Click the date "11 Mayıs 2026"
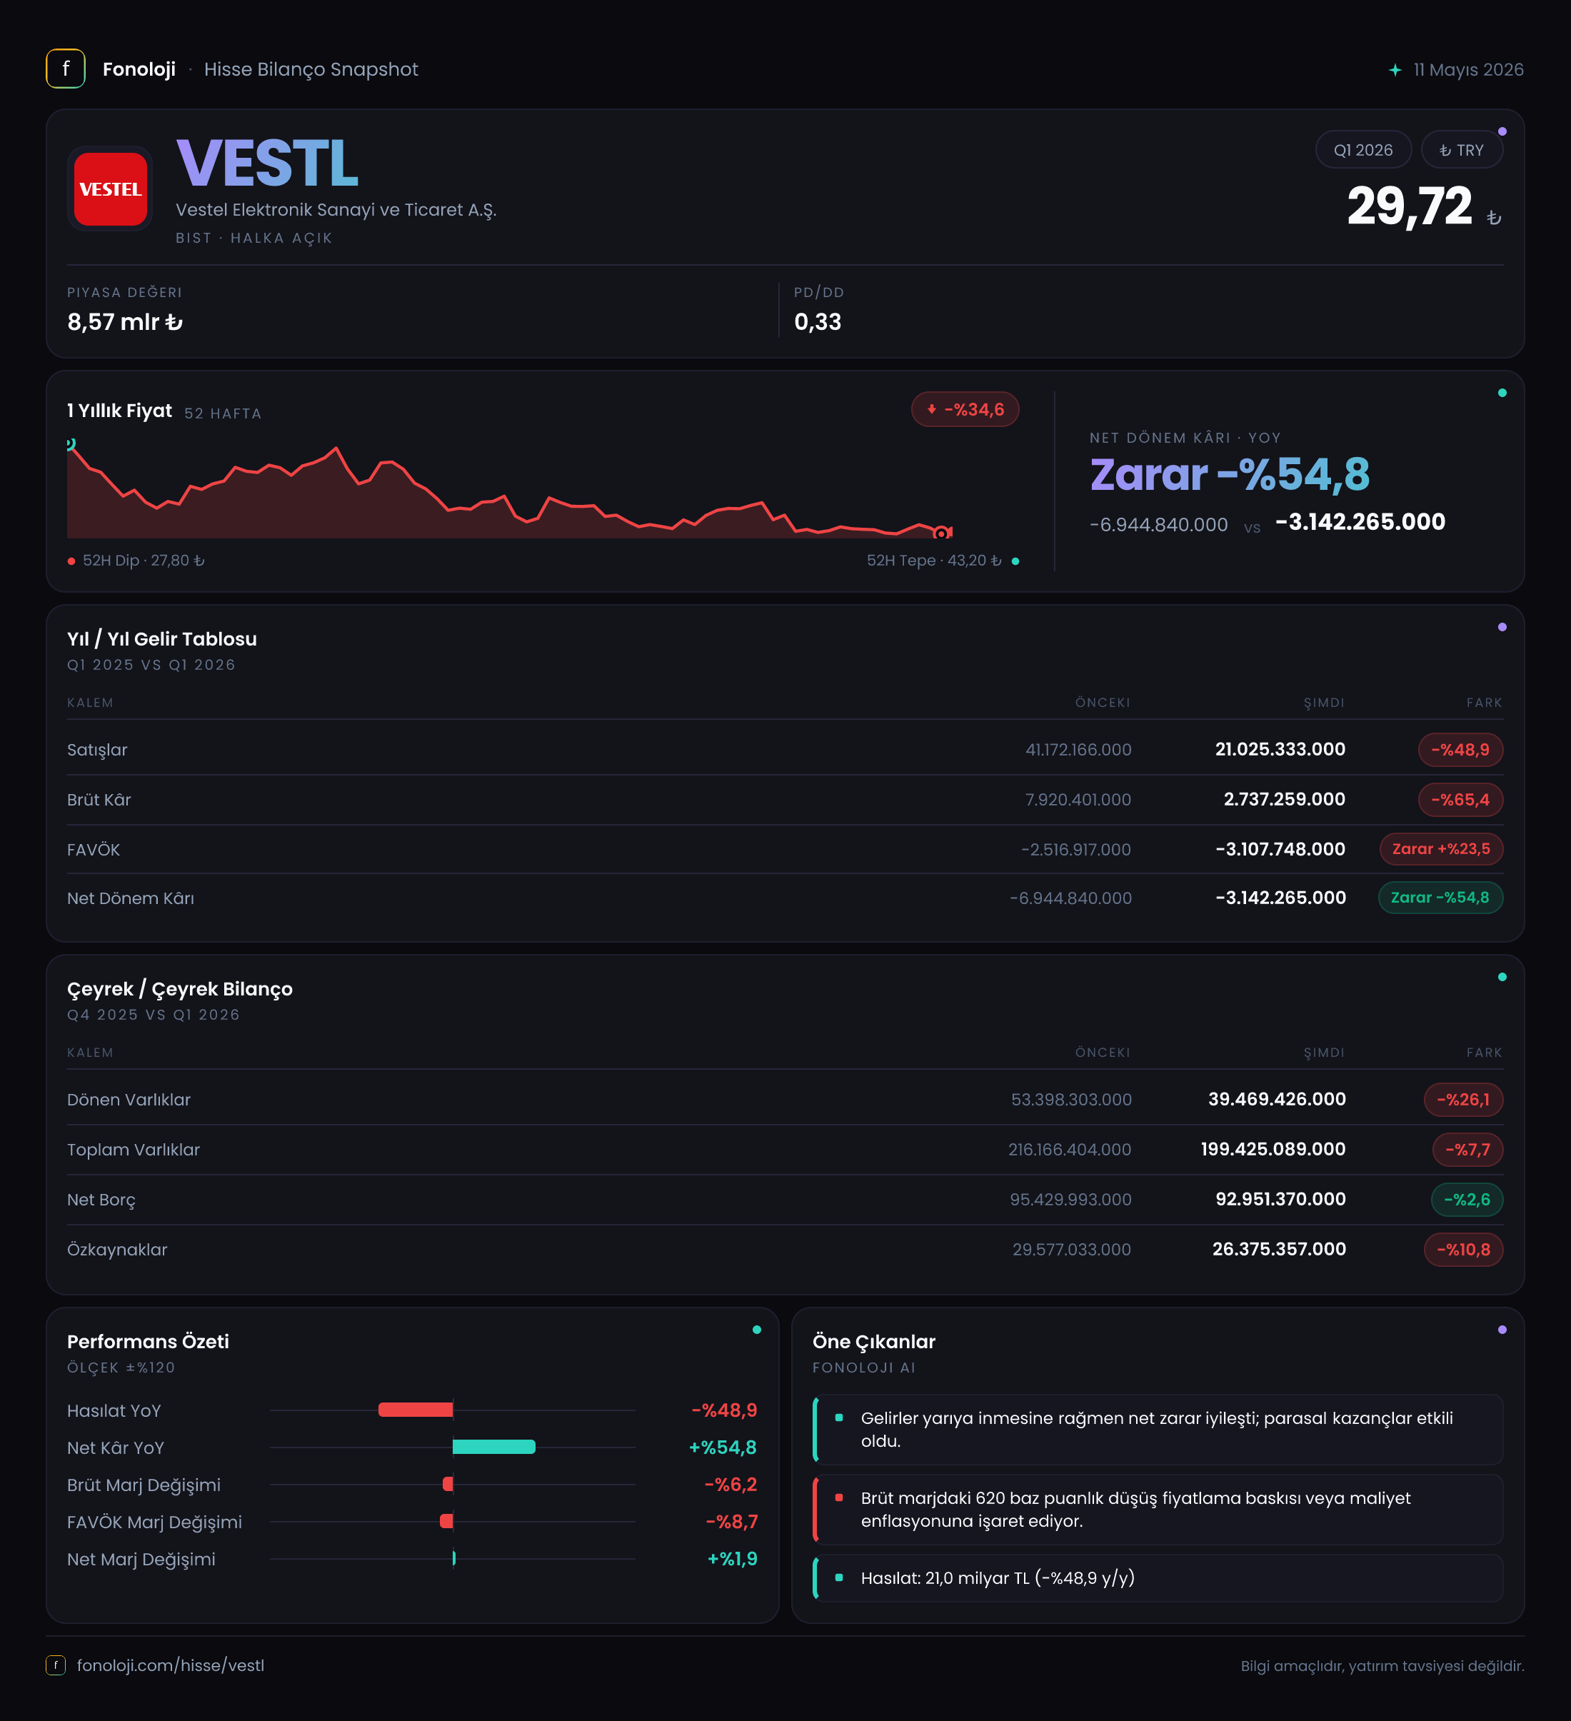Screen dimensions: 1571x1721 coord(1469,70)
